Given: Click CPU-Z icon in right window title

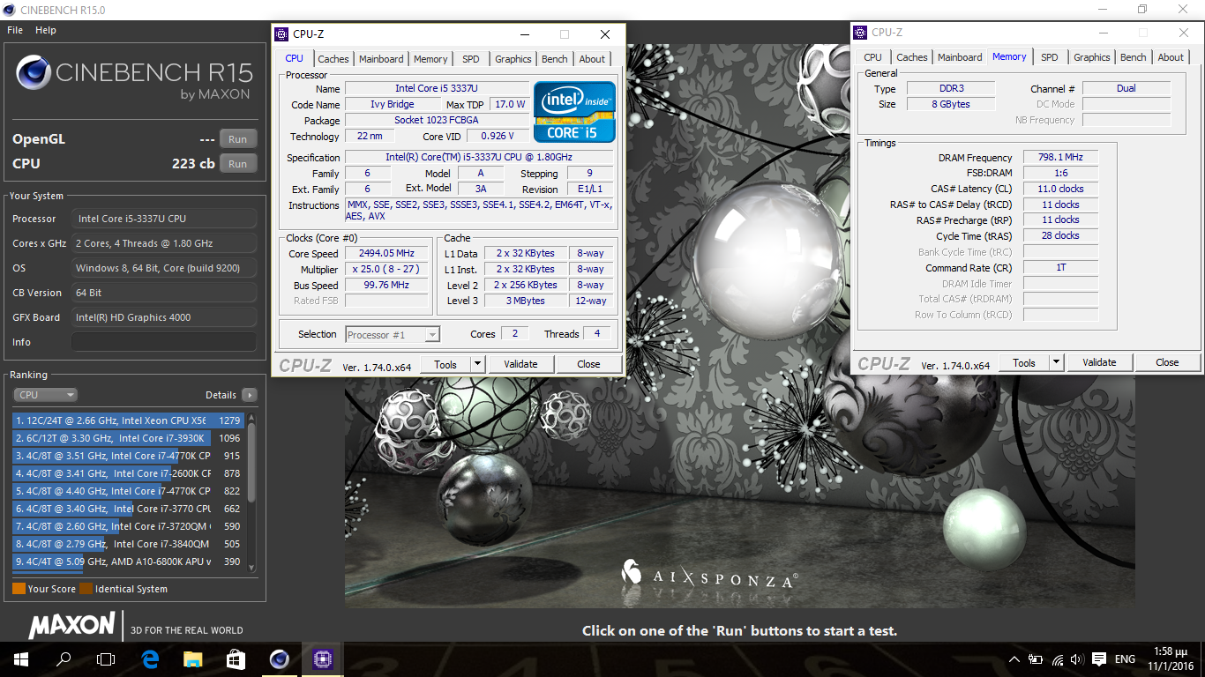Looking at the screenshot, I should tap(861, 33).
